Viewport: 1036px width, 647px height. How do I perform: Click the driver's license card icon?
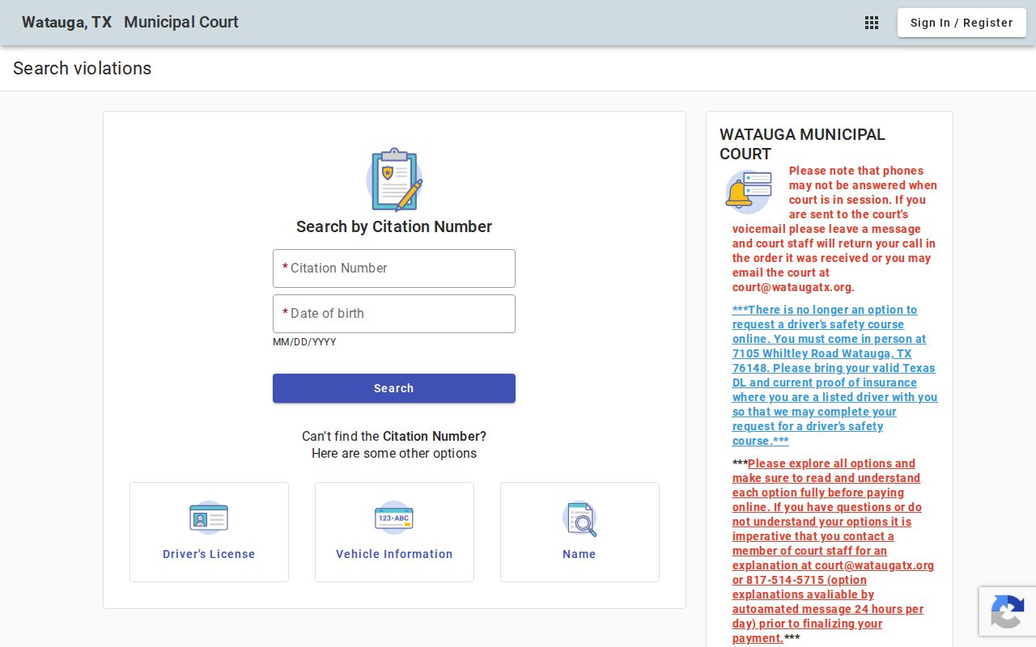(x=209, y=518)
